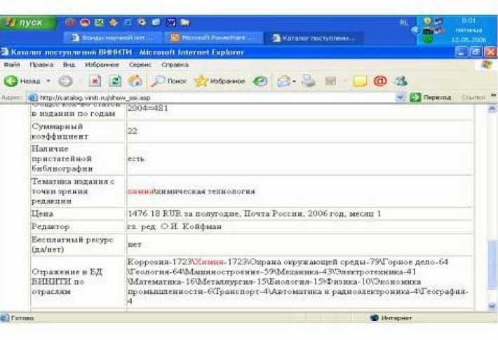
Task: Click Готово in the status bar
Action: [22, 318]
